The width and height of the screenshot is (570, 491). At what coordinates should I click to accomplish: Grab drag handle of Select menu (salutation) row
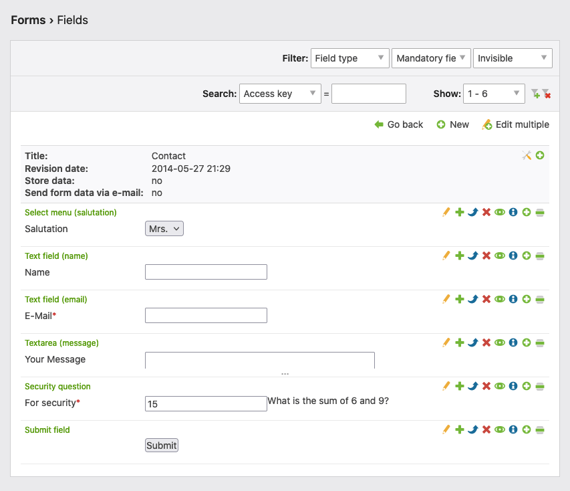coord(540,212)
